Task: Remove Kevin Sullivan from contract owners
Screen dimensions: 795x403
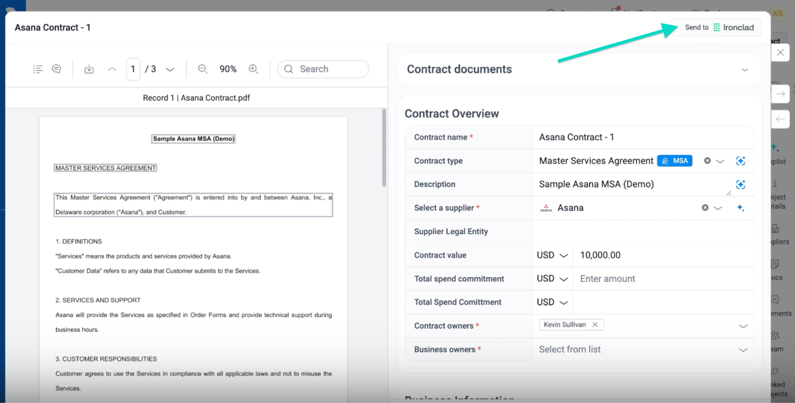Action: coord(595,325)
